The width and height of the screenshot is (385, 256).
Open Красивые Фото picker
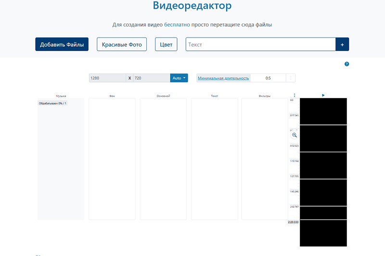click(x=122, y=44)
